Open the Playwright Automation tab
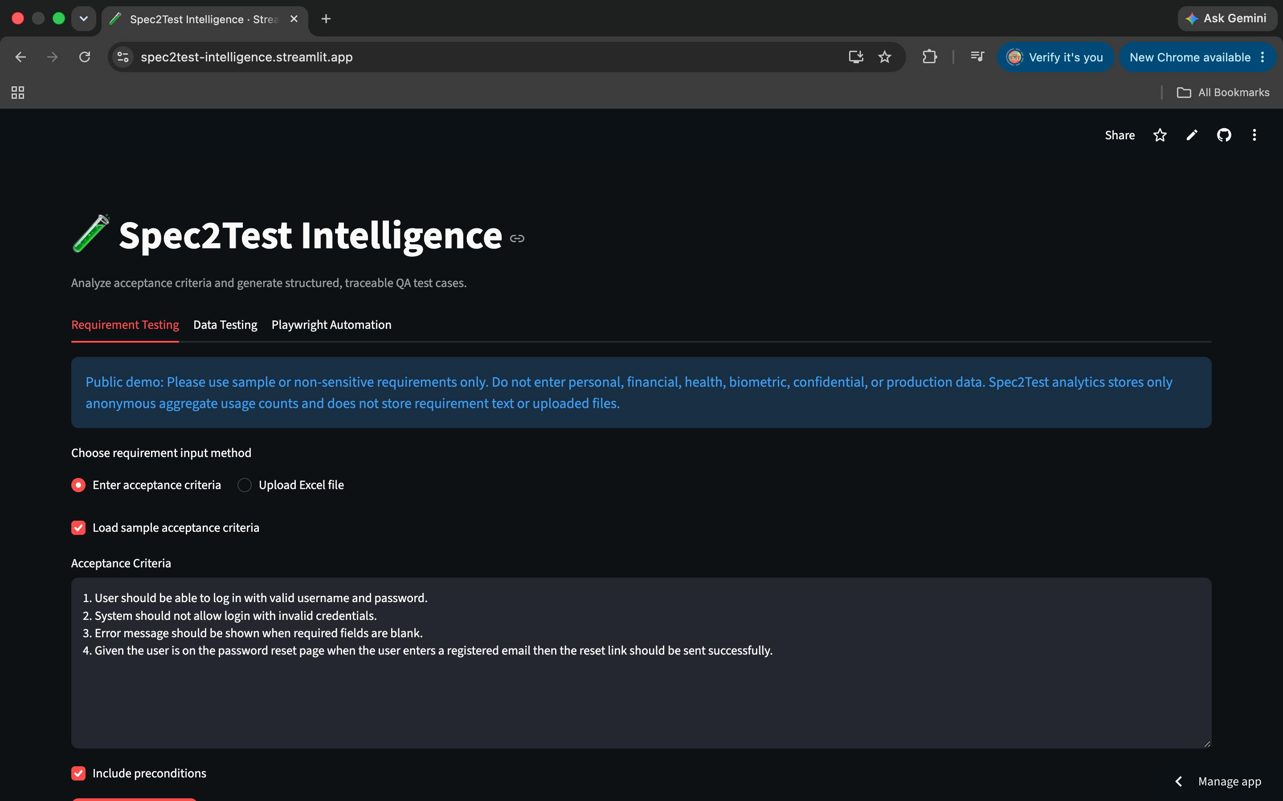This screenshot has width=1283, height=801. coord(331,325)
